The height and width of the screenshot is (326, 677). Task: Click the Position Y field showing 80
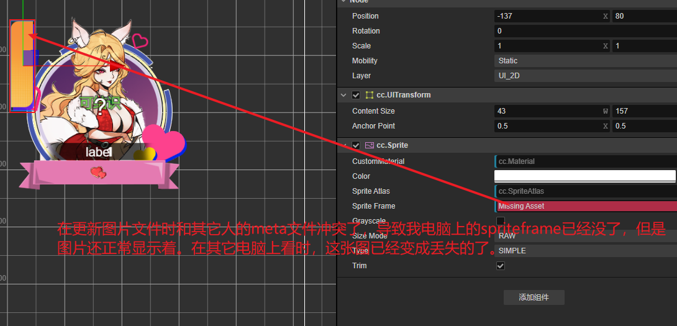point(645,16)
